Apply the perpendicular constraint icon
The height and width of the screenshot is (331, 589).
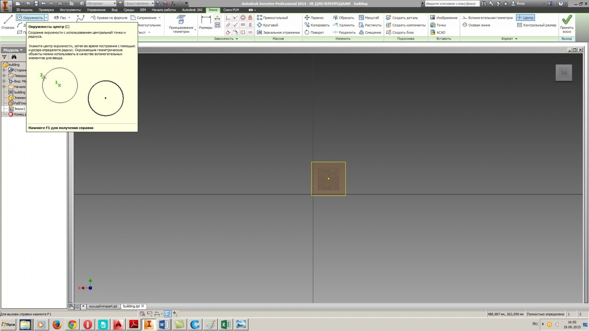(228, 17)
